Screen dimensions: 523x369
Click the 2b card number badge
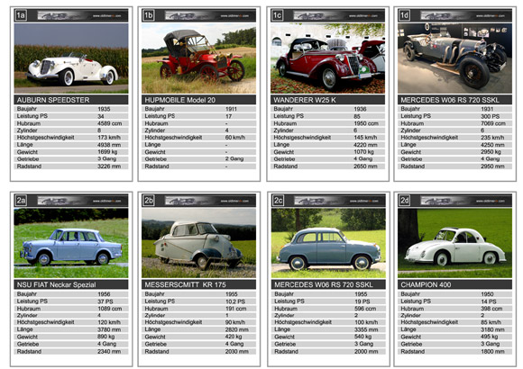point(149,201)
